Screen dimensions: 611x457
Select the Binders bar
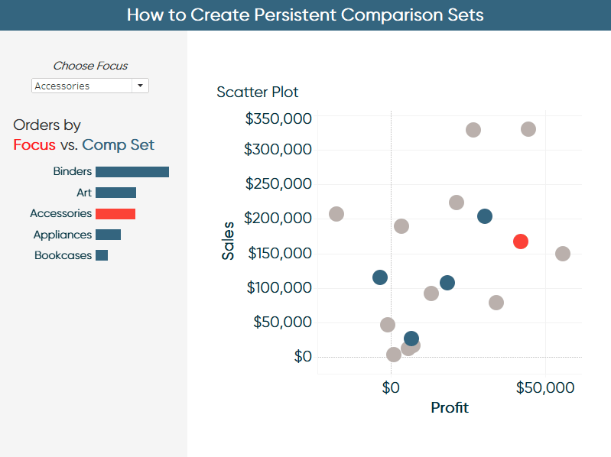click(132, 172)
